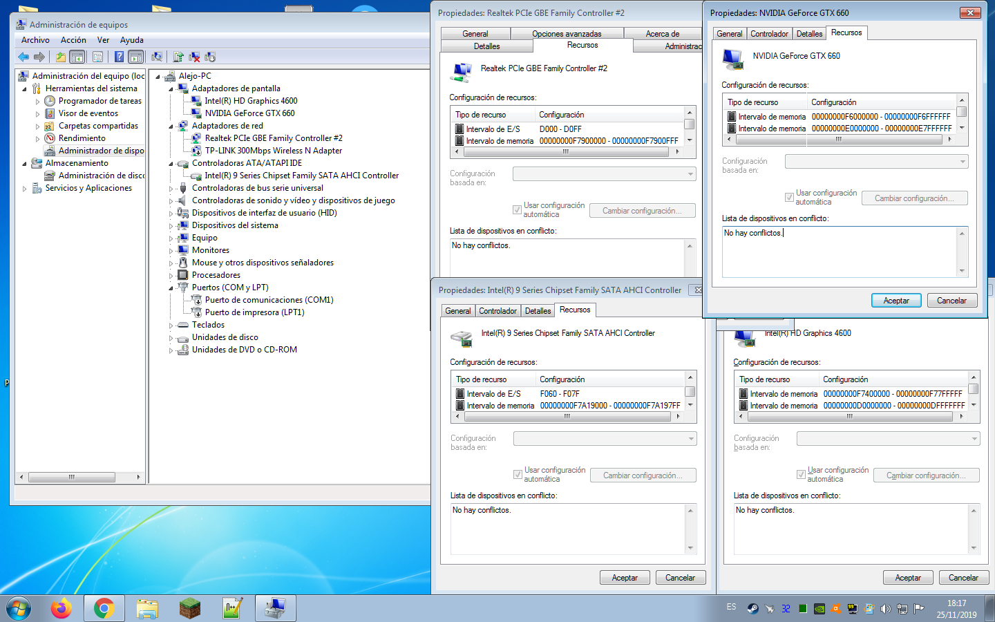Viewport: 995px width, 622px height.
Task: Open the Windows Start orb
Action: coord(19,608)
